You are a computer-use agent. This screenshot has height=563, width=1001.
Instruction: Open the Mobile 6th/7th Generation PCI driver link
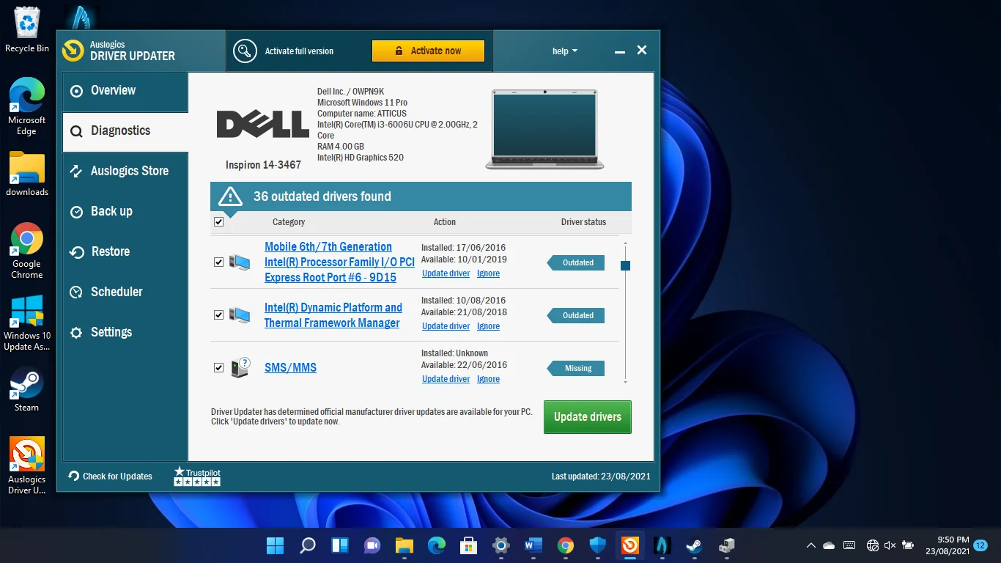pyautogui.click(x=339, y=262)
